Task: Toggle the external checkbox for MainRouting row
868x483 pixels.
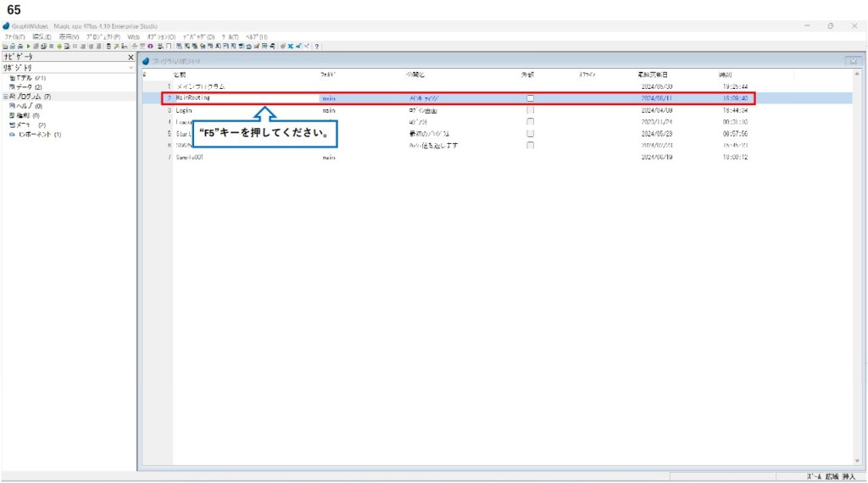Action: [x=531, y=98]
